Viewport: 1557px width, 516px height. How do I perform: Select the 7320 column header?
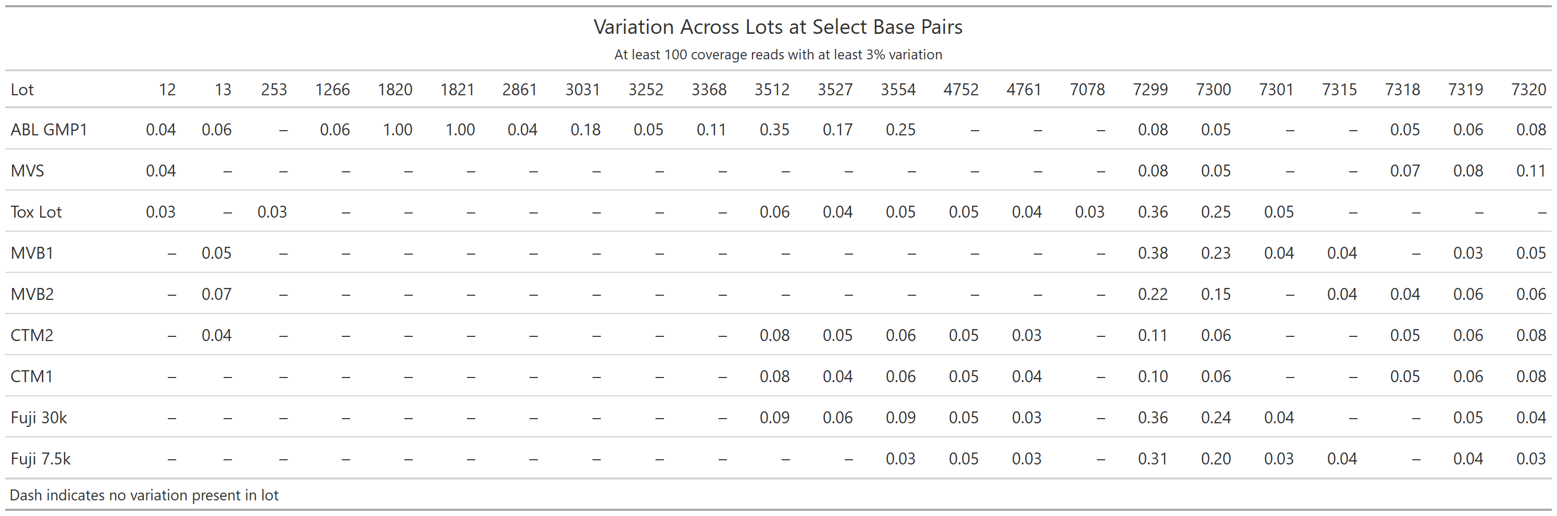click(1528, 90)
